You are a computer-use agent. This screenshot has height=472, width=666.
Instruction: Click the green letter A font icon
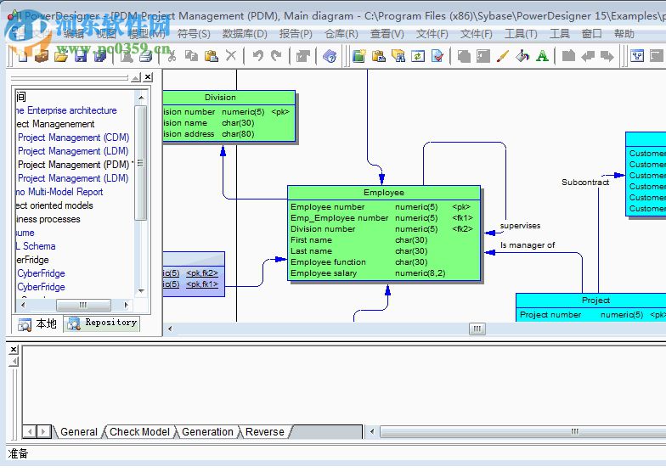point(543,56)
